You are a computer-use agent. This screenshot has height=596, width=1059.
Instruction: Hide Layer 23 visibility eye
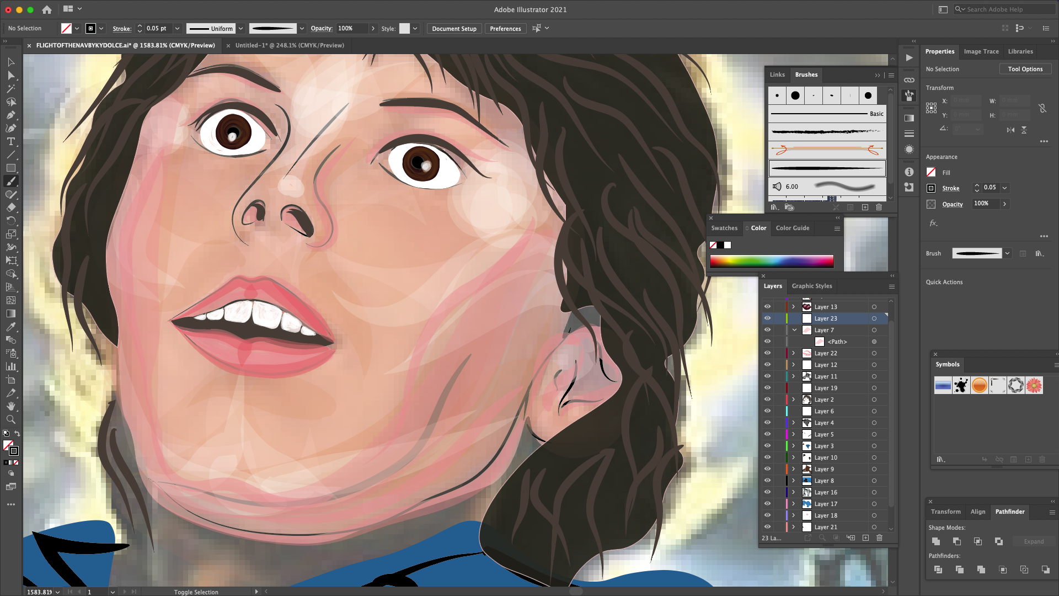point(767,318)
